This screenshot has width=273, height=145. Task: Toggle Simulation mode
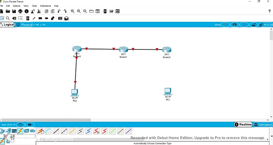click(263, 125)
